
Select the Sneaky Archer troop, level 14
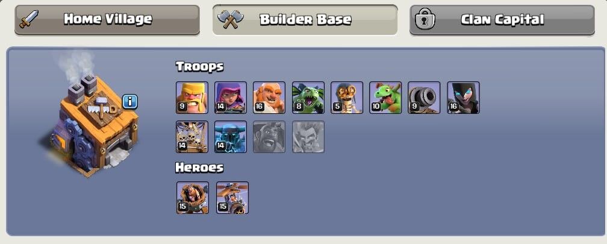tap(231, 98)
